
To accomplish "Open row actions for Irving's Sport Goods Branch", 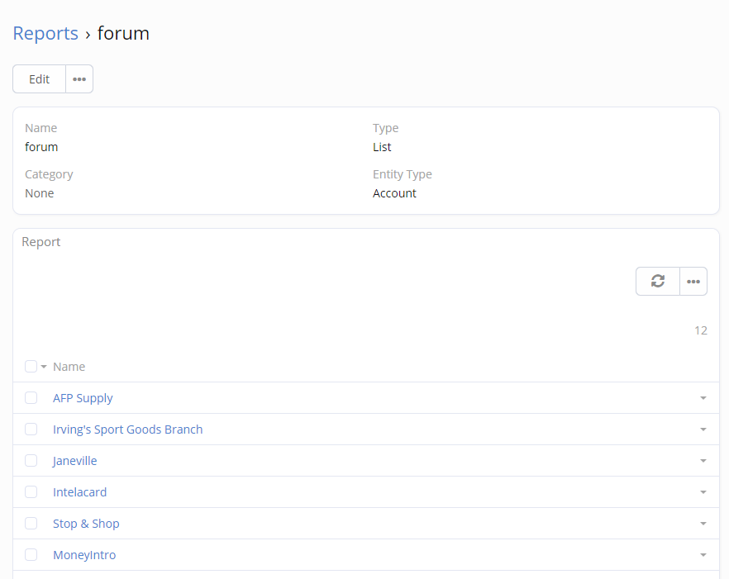I will (x=703, y=430).
